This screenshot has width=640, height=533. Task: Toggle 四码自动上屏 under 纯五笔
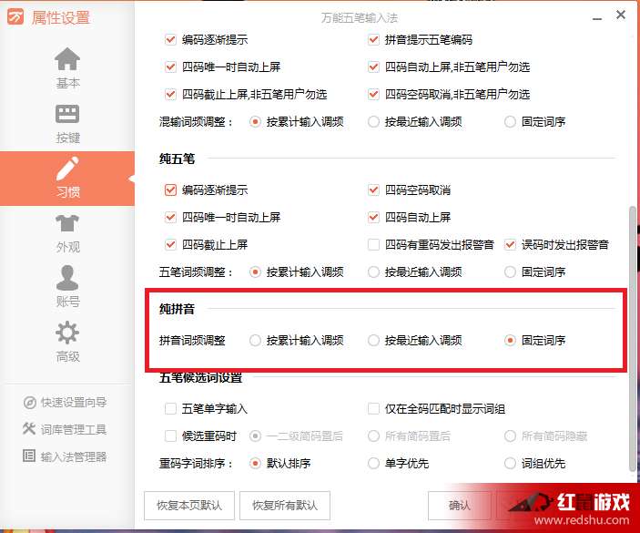click(373, 217)
